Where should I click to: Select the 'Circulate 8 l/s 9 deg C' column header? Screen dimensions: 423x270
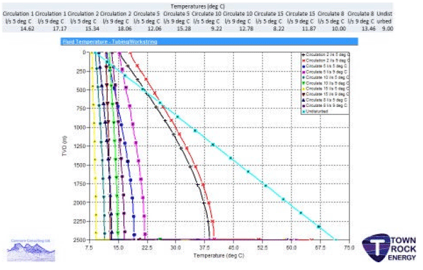(360, 17)
